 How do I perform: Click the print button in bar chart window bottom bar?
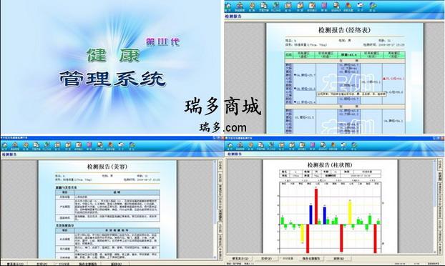point(266,258)
